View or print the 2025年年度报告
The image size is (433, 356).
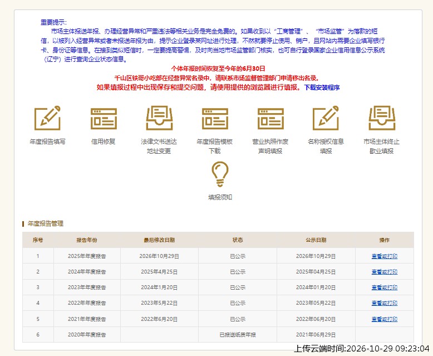[x=385, y=256]
